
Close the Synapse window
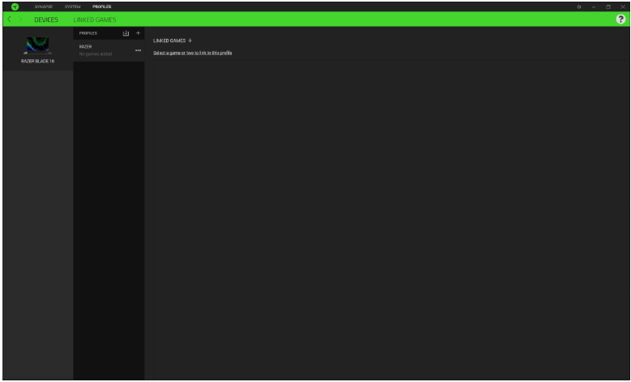pos(623,6)
